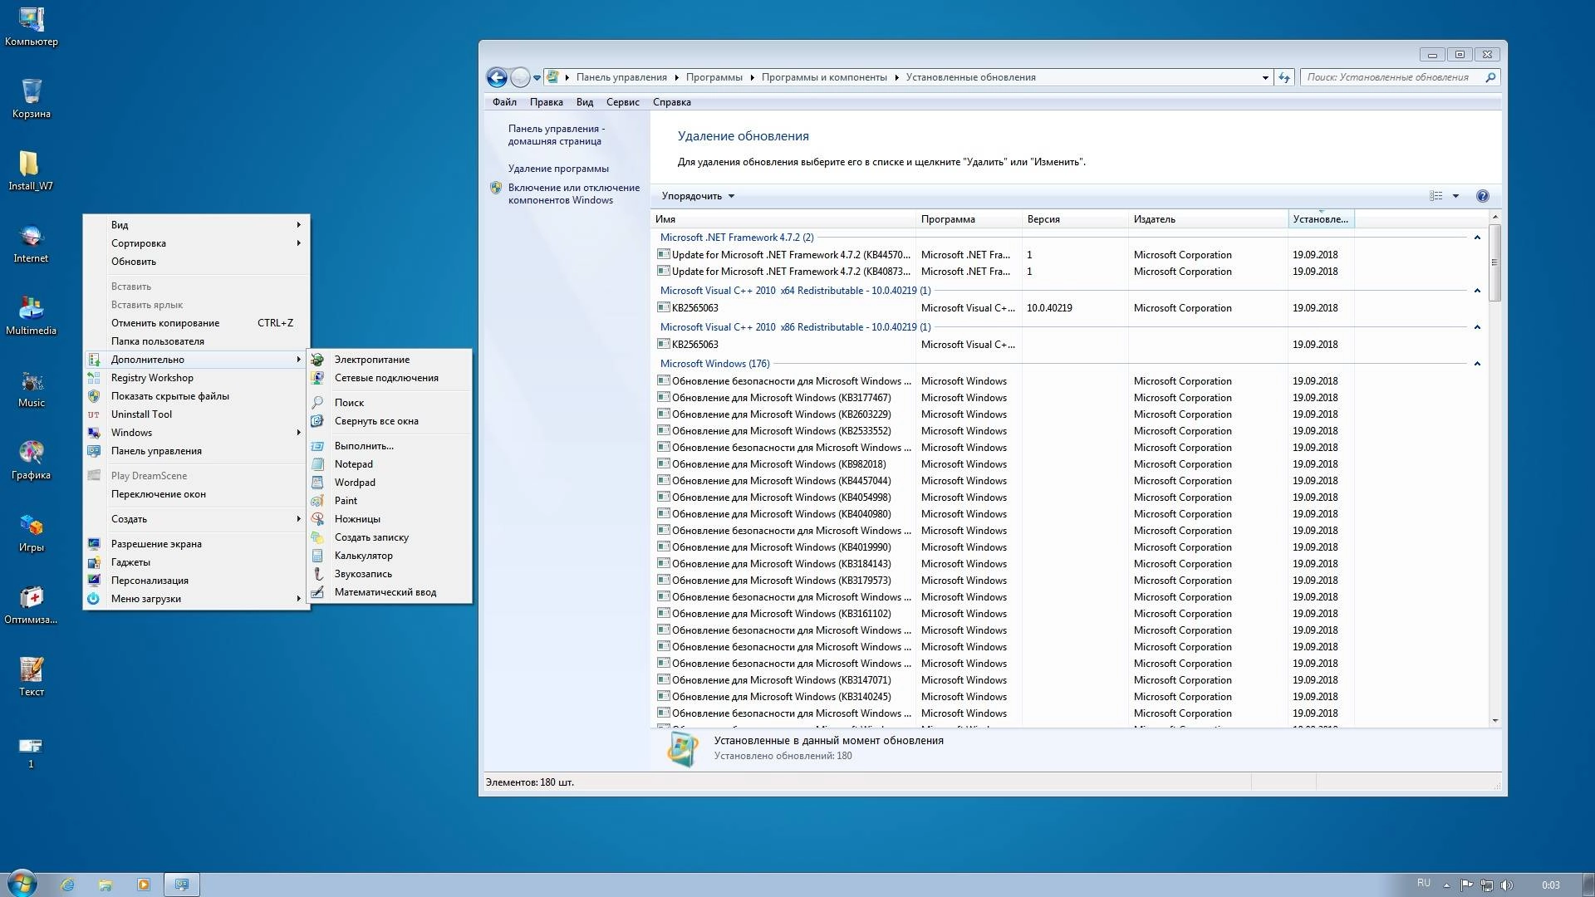Click the volume icon in system tray
This screenshot has width=1595, height=897.
[x=1508, y=885]
